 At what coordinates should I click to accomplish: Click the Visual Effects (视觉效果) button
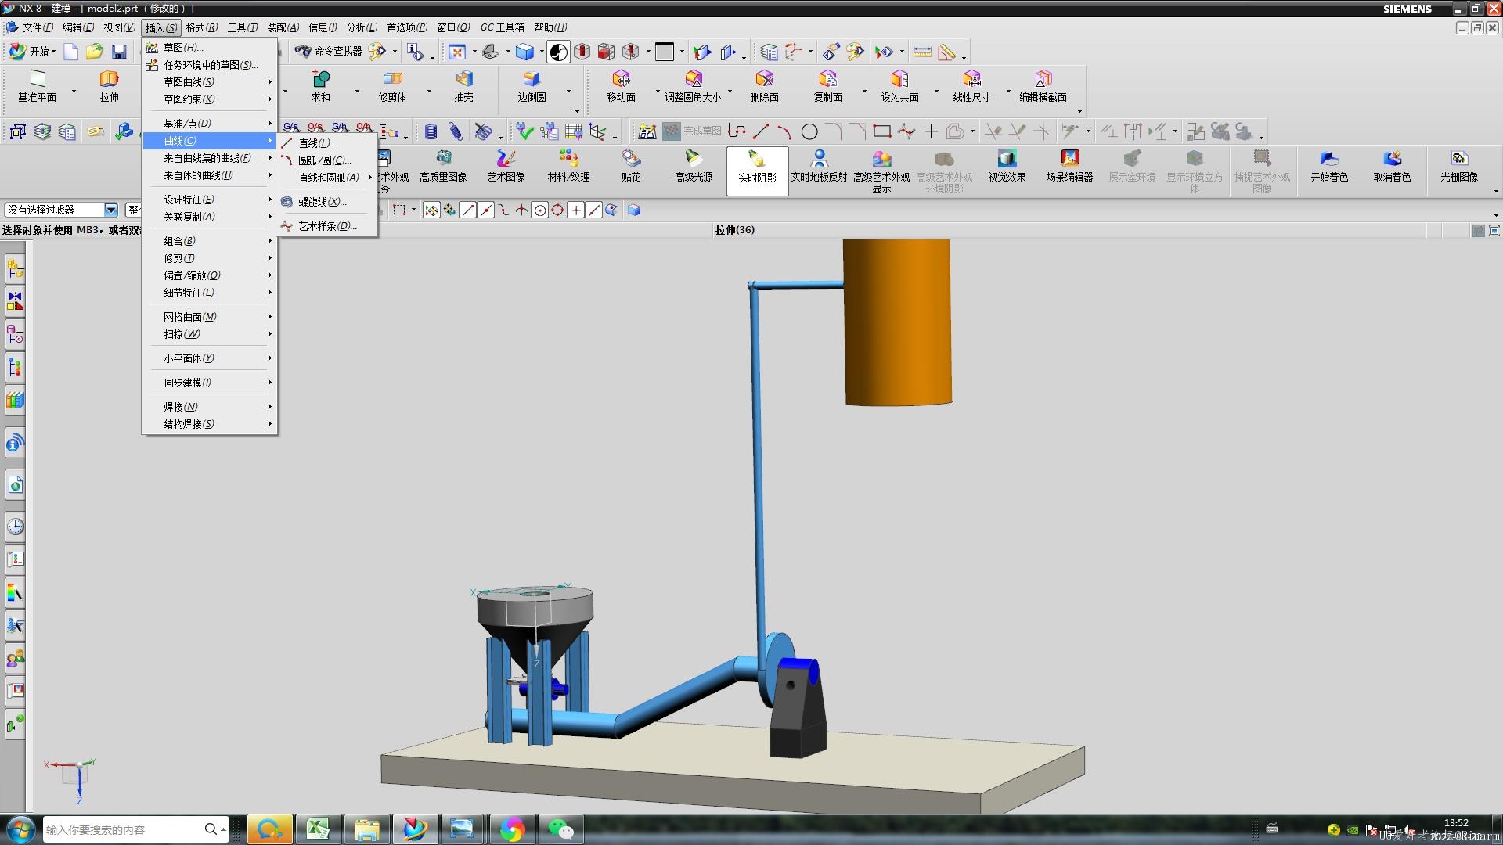1007,167
